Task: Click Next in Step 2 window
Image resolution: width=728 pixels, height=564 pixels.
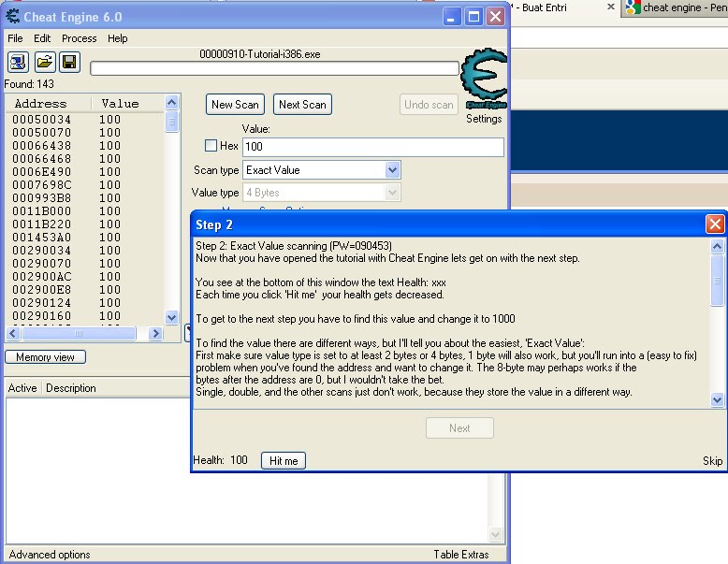Action: 459,428
